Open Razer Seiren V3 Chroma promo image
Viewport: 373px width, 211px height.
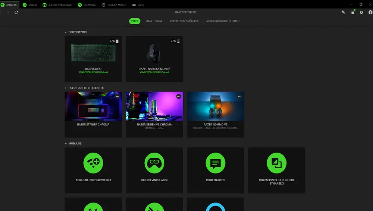154,106
